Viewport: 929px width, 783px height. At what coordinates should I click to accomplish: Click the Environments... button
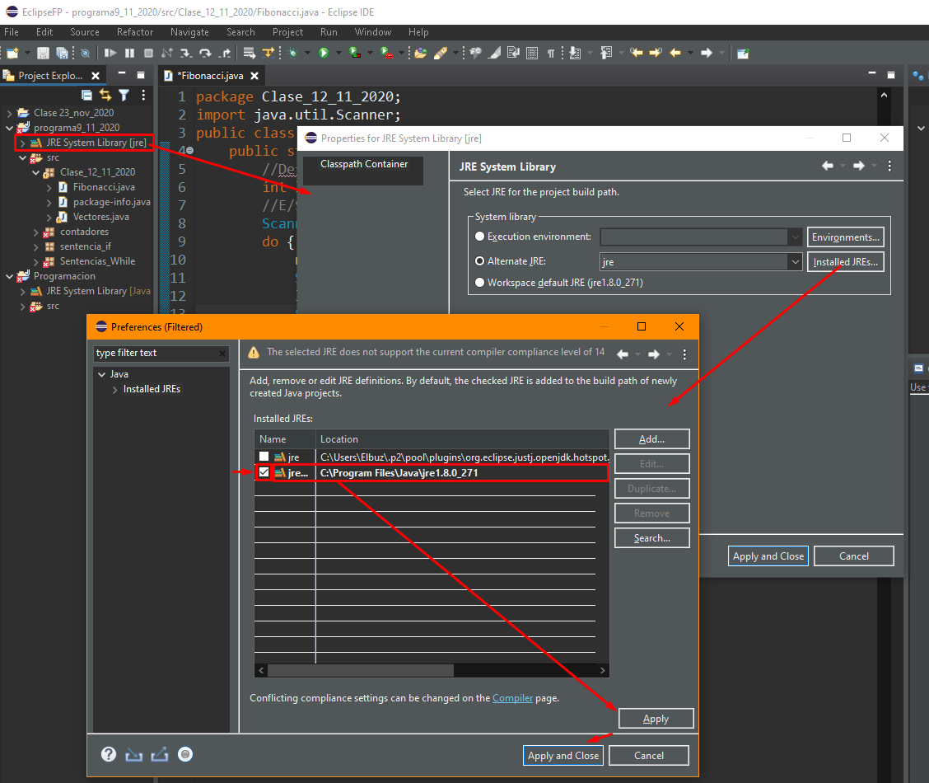(x=846, y=237)
